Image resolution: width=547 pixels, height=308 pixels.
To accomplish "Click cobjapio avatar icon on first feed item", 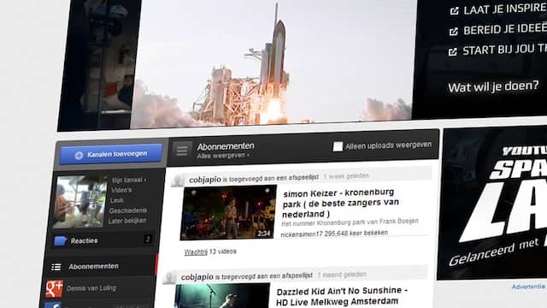I will (x=178, y=181).
